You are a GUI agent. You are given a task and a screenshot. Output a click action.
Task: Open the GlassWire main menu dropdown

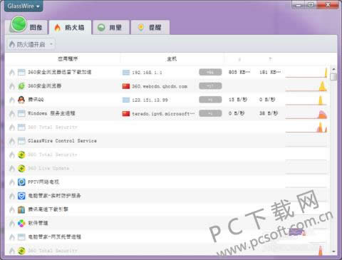[24, 6]
